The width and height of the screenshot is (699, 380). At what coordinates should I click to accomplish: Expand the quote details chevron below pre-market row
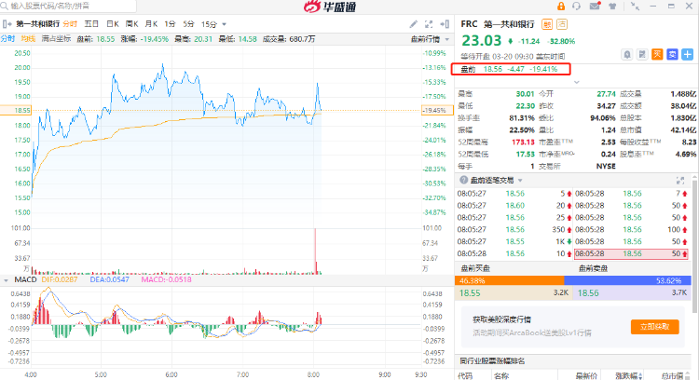click(x=576, y=82)
